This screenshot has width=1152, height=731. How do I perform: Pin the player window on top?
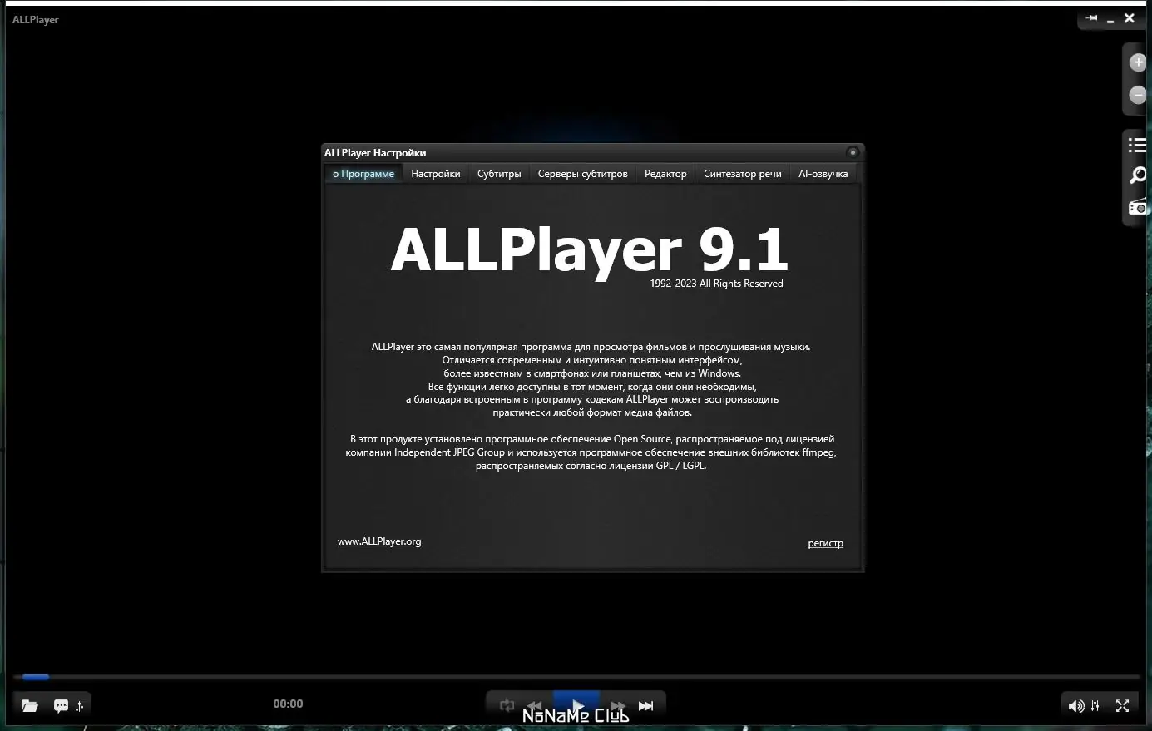tap(1091, 18)
